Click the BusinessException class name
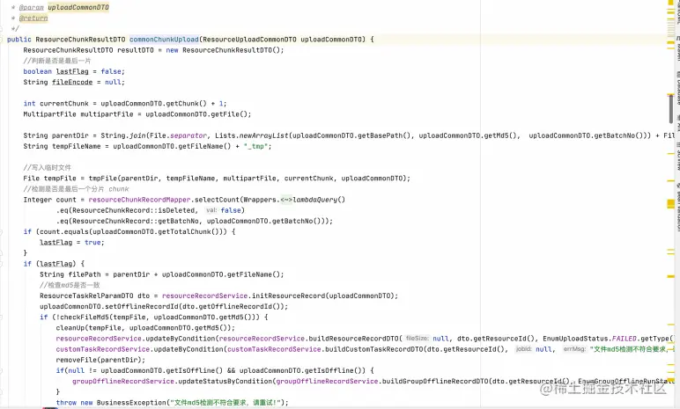 131,403
